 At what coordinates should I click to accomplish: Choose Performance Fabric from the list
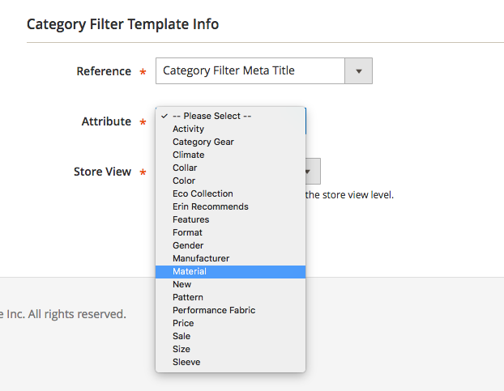pos(214,310)
